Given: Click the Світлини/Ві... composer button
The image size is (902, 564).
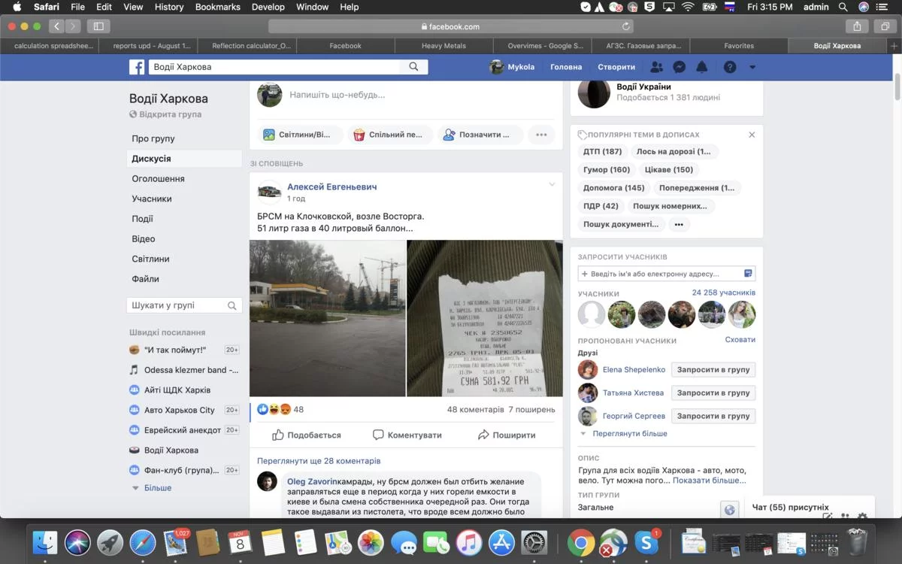Looking at the screenshot, I should (301, 135).
